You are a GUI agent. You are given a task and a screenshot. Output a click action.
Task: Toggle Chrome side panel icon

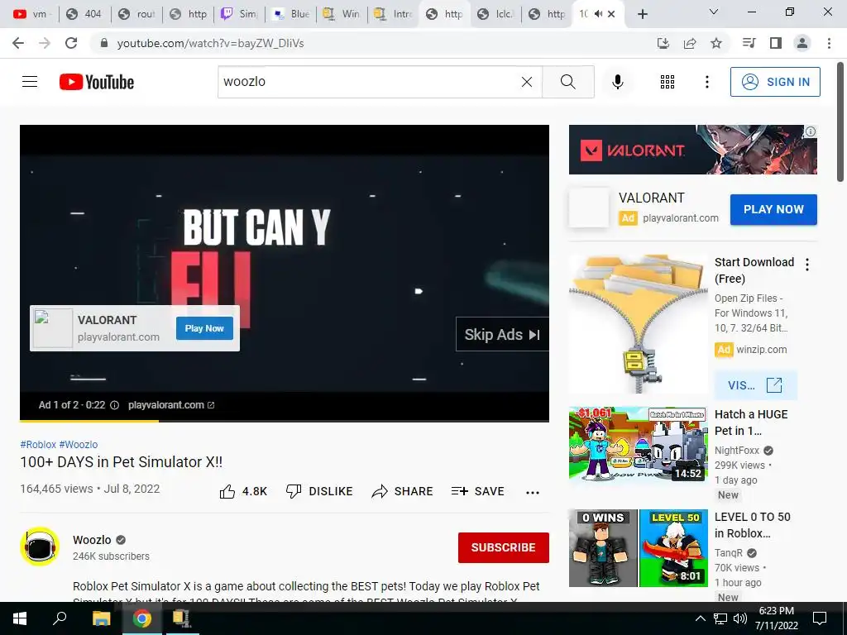point(776,43)
